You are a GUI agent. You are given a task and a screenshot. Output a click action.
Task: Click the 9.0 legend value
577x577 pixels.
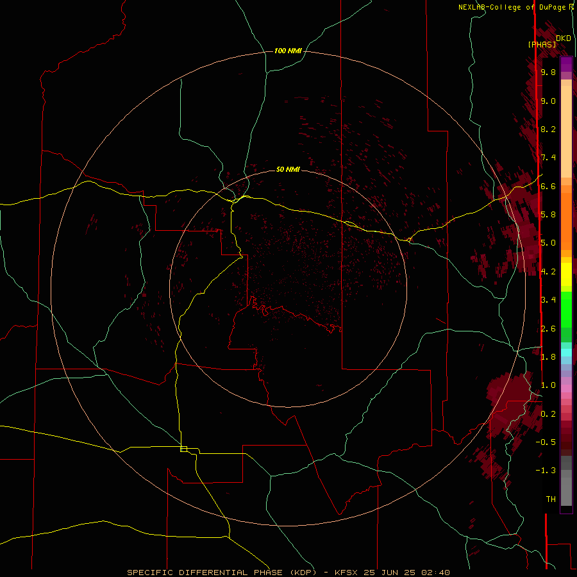[548, 101]
